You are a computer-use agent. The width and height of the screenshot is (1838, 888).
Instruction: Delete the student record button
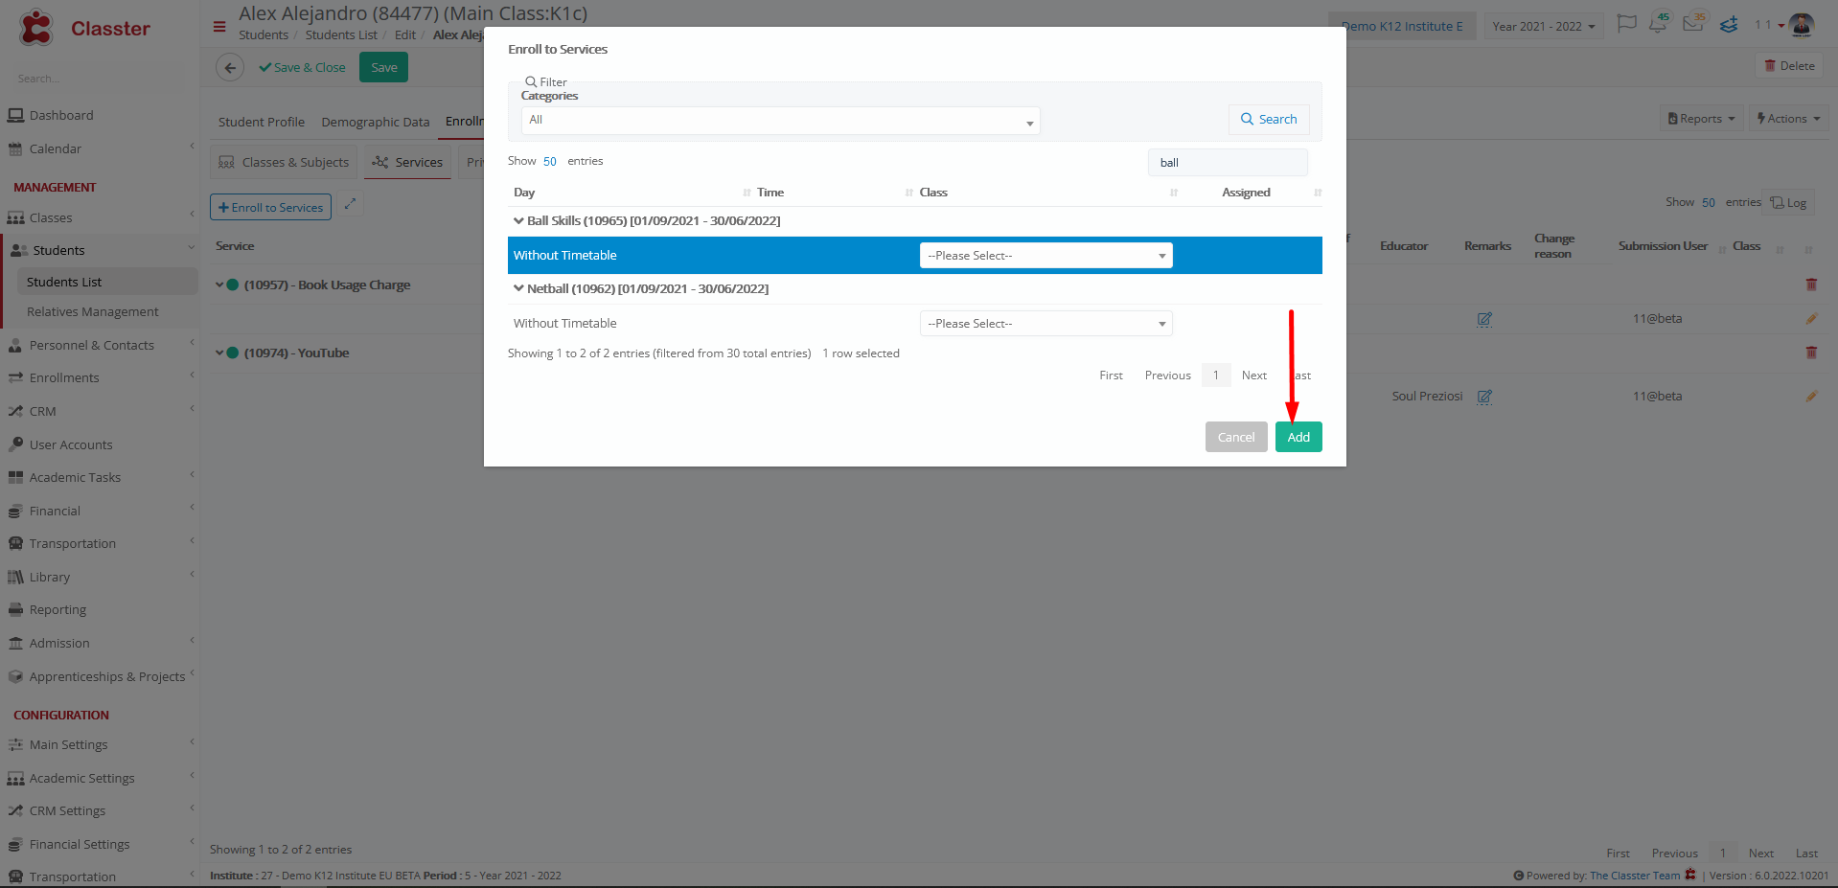click(1789, 66)
